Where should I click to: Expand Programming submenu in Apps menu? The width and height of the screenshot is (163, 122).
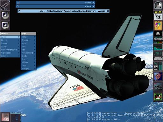coord(28,53)
